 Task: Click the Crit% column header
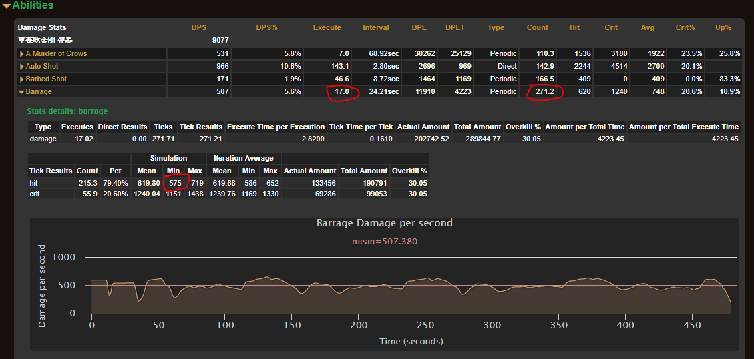pos(685,28)
